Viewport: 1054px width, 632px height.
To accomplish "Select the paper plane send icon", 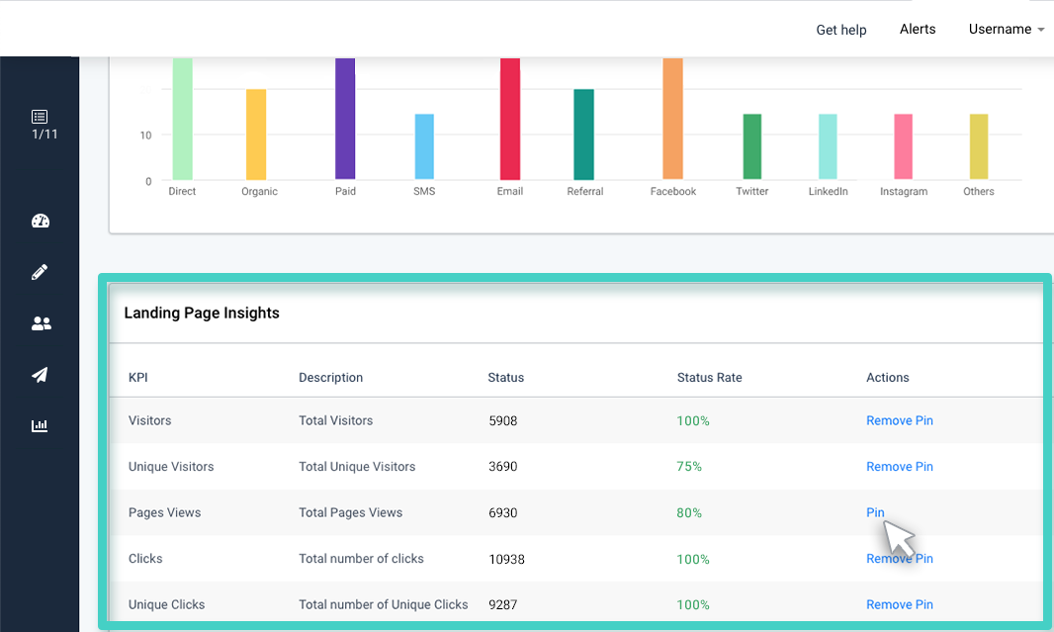I will [x=40, y=375].
